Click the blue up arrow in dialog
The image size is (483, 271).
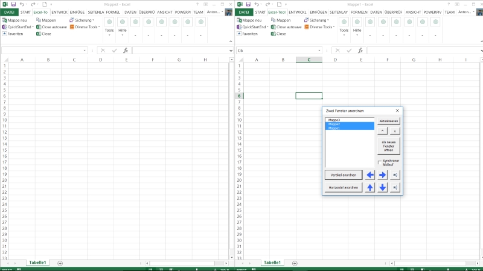(370, 188)
